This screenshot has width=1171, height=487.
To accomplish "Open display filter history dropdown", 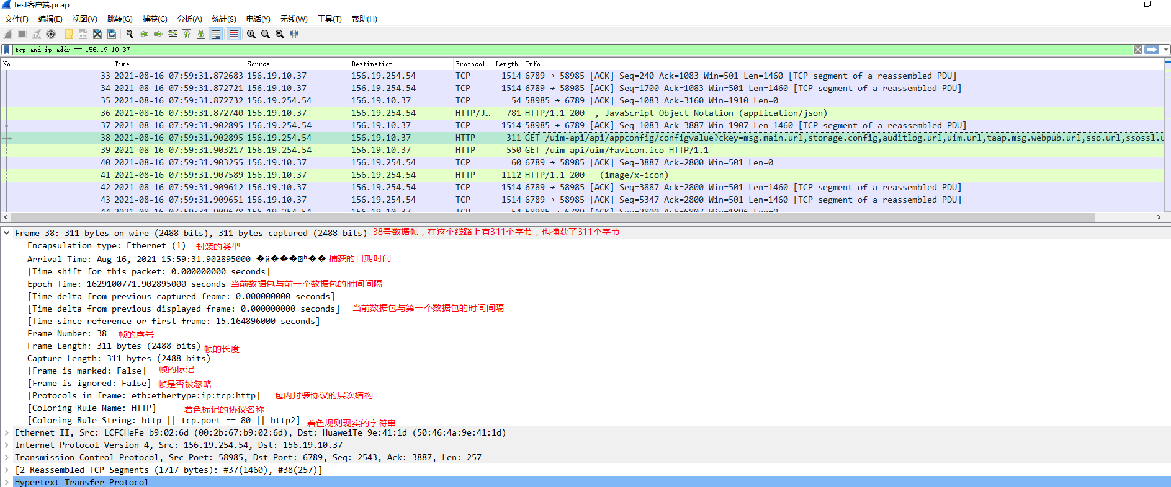I will 1166,50.
